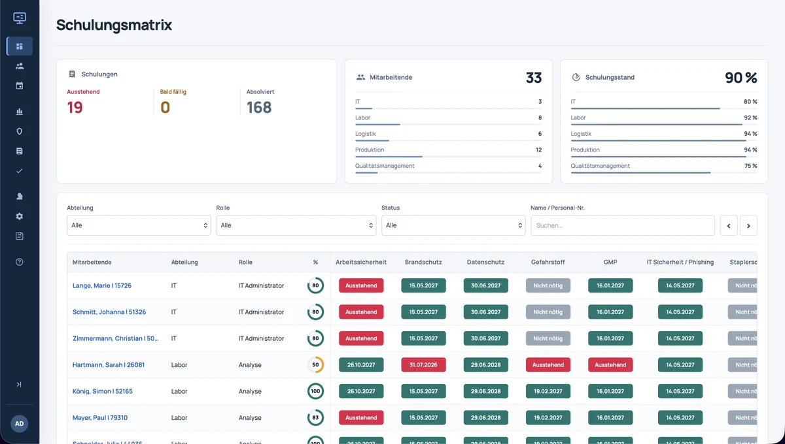Open the help question mark icon
Viewport: 785px width, 444px height.
(x=20, y=262)
